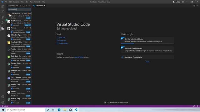Open the Help menu
200x112 pixels.
[43, 2]
